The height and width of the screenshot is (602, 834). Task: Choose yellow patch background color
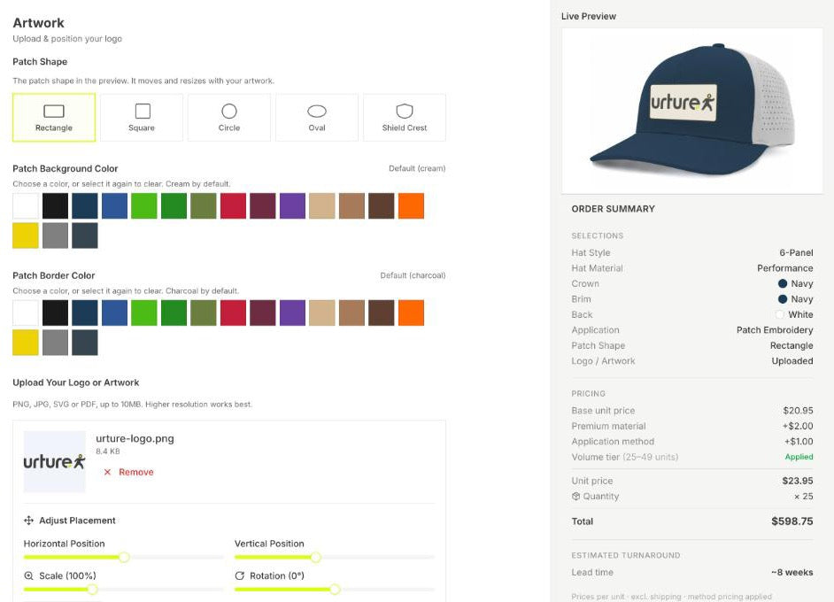point(26,235)
